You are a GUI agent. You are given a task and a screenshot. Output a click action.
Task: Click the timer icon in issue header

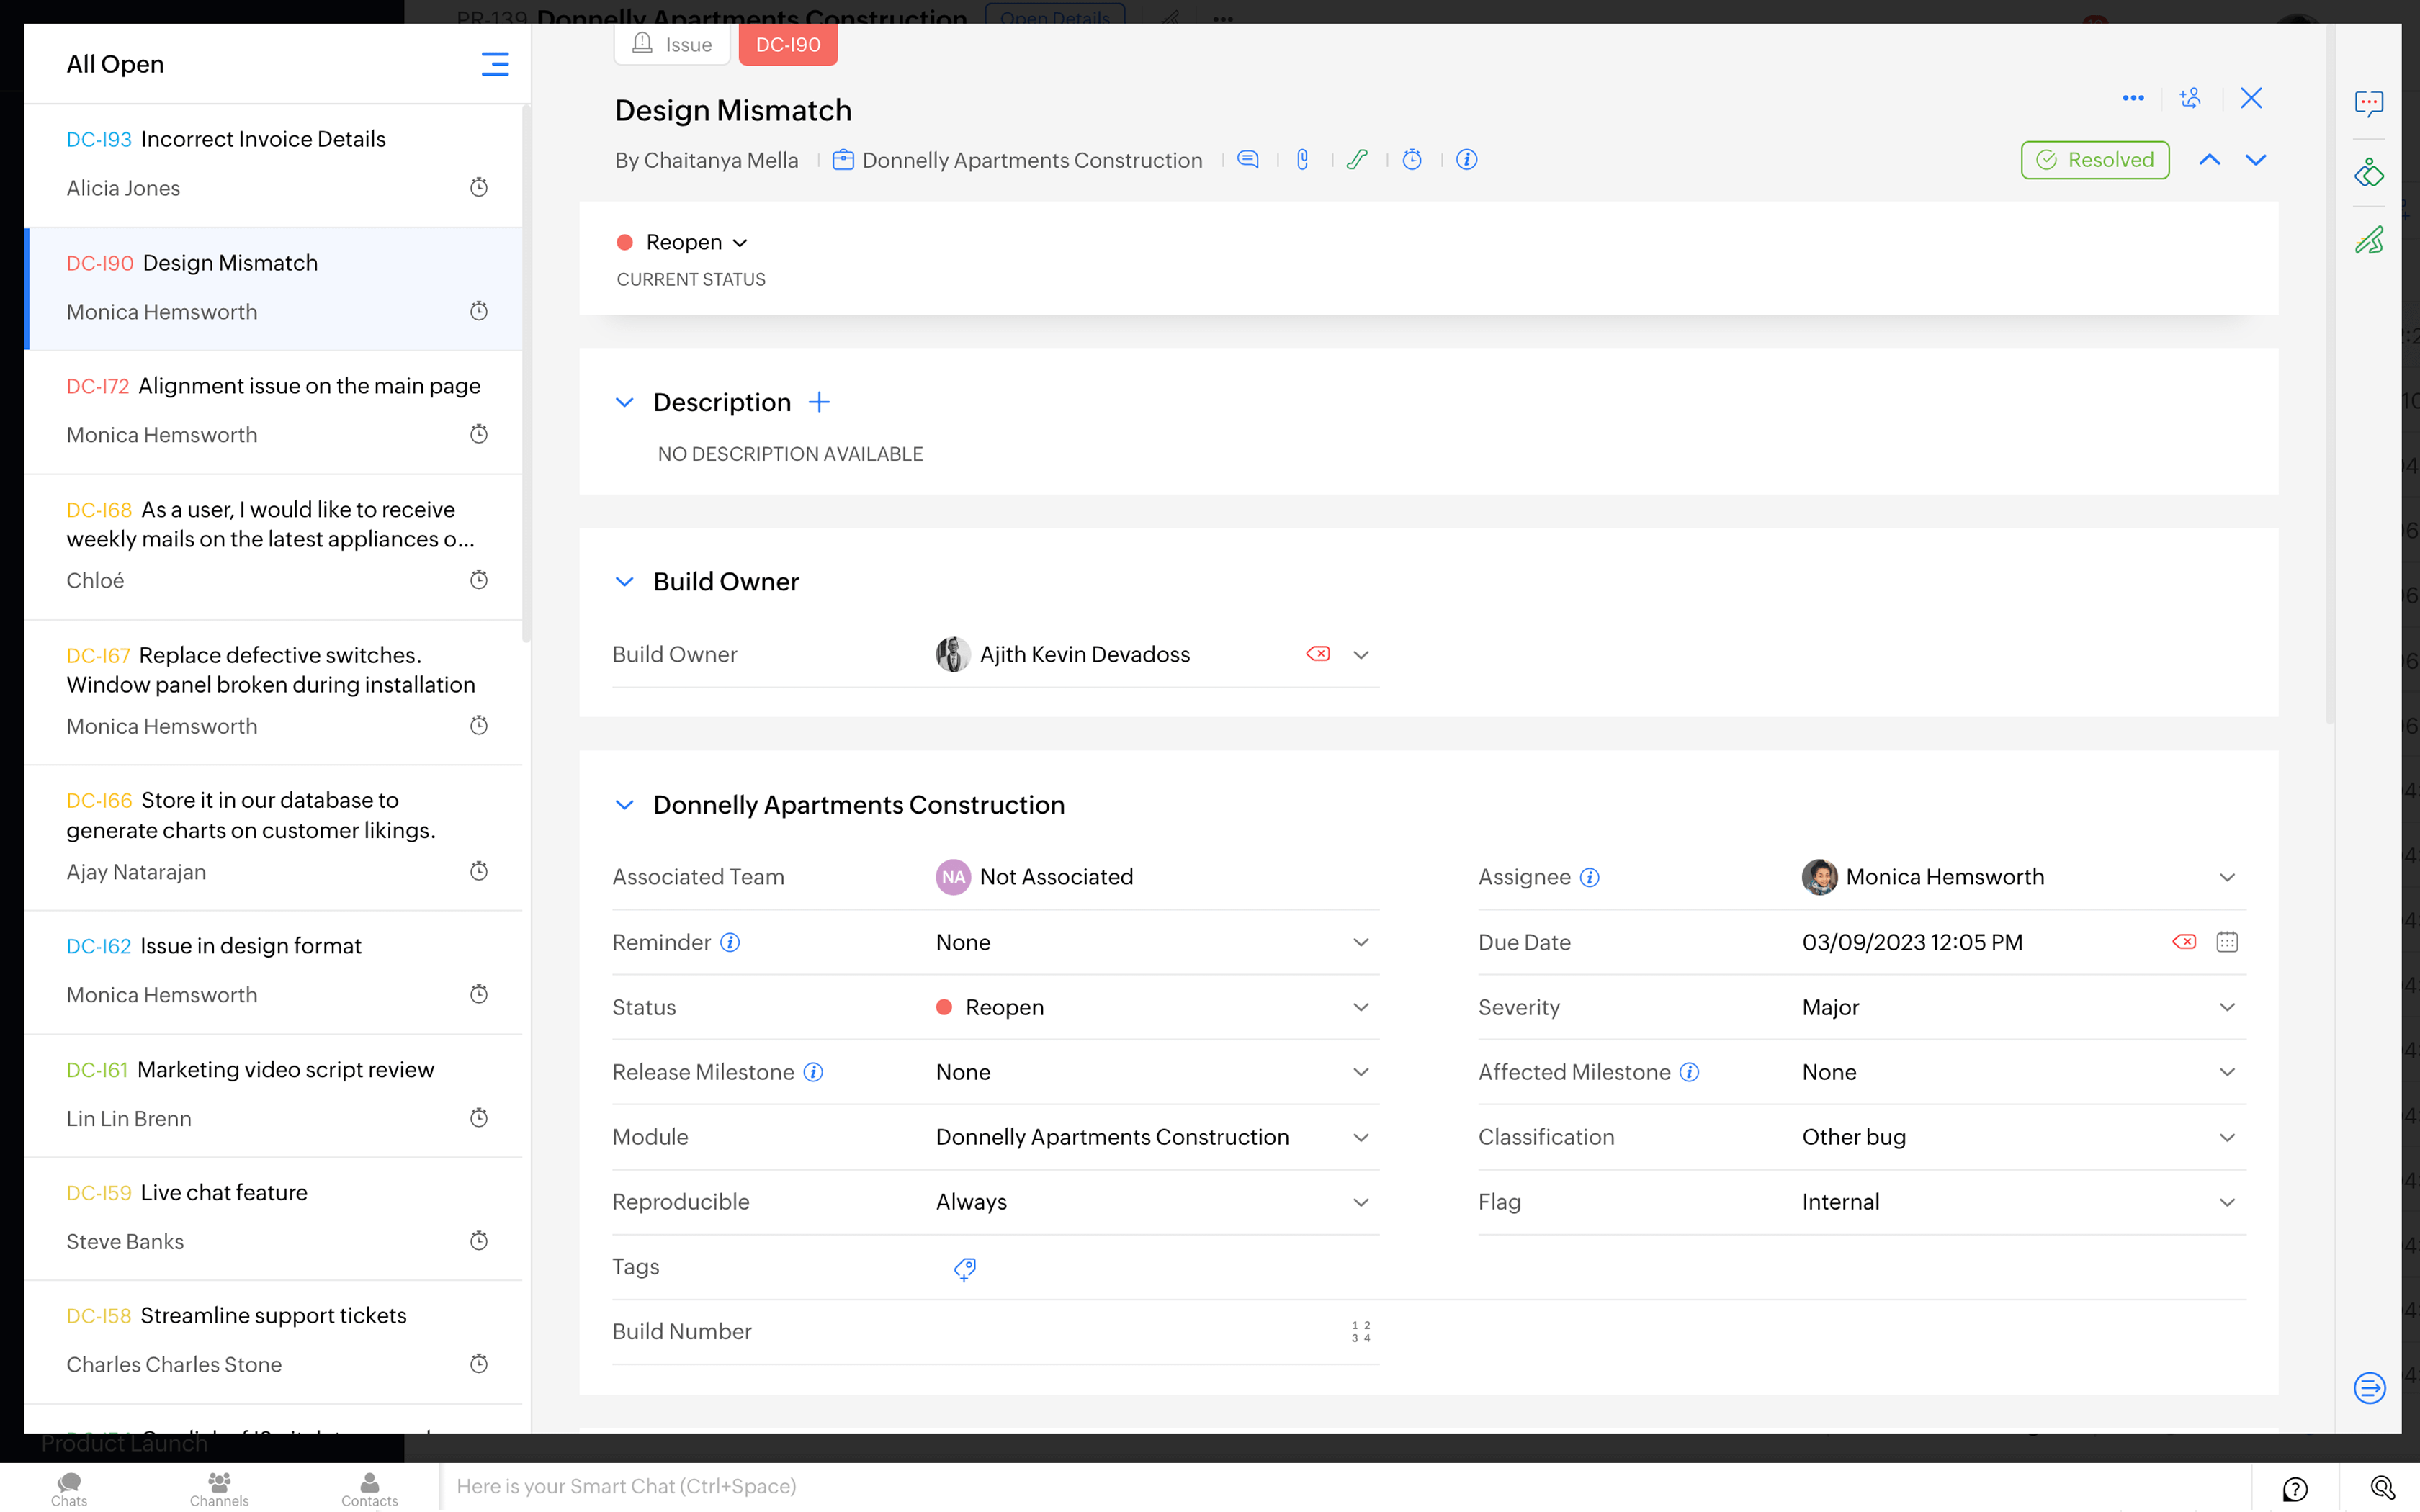[1411, 160]
